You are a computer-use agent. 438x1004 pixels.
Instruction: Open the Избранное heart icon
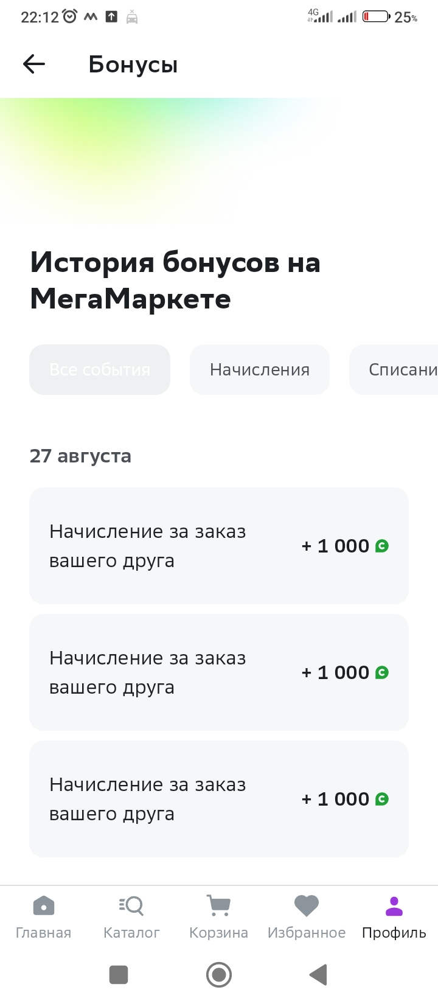[x=307, y=905]
